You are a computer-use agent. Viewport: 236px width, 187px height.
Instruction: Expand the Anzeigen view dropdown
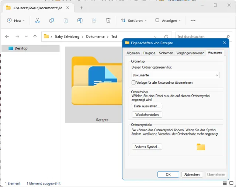point(168,21)
